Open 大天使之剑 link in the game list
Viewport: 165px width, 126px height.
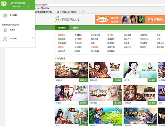pos(95,35)
